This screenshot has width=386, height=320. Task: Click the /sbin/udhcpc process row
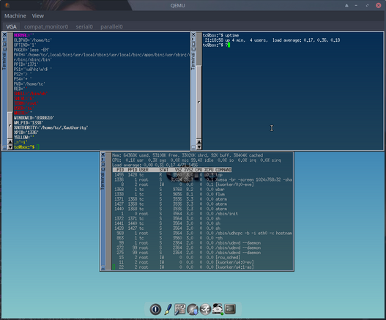tap(203, 233)
